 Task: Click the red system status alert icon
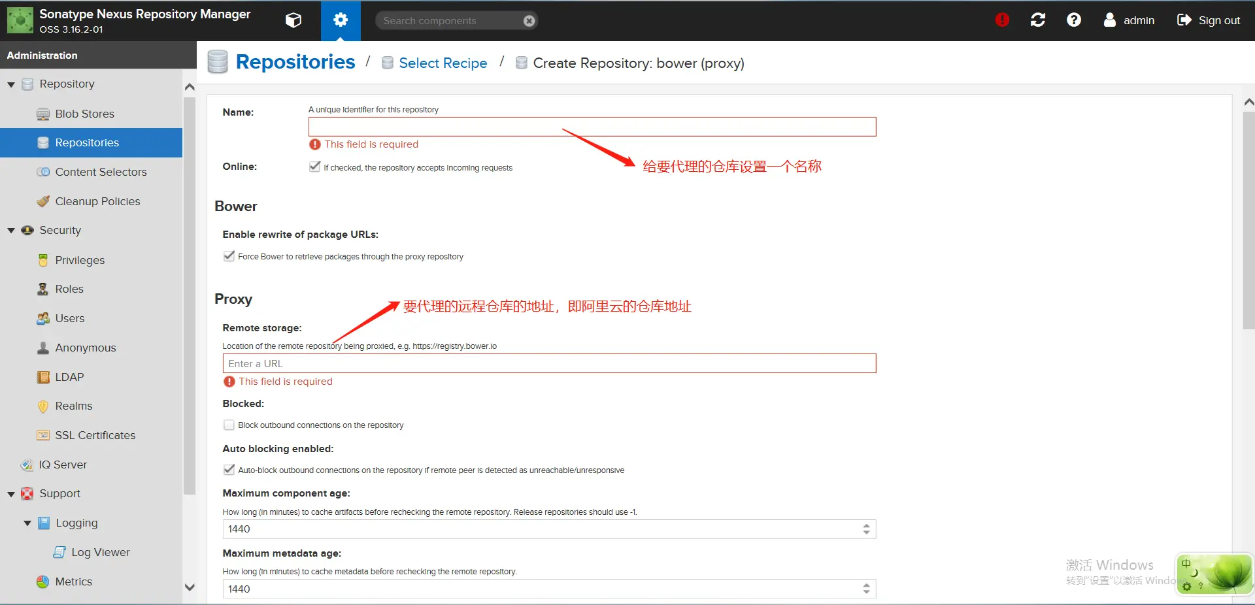(x=1002, y=20)
